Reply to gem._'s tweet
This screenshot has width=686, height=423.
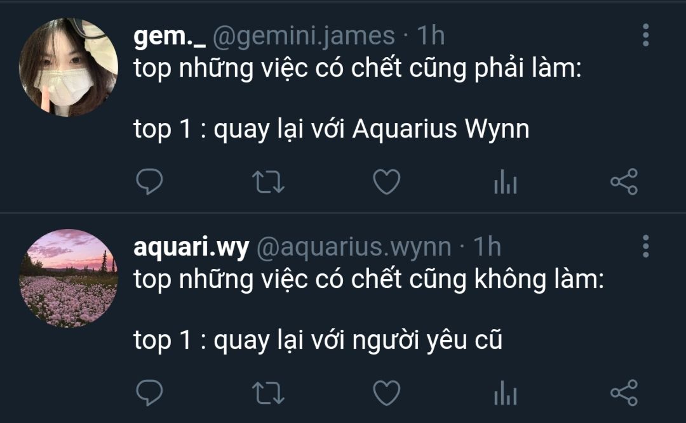[150, 181]
